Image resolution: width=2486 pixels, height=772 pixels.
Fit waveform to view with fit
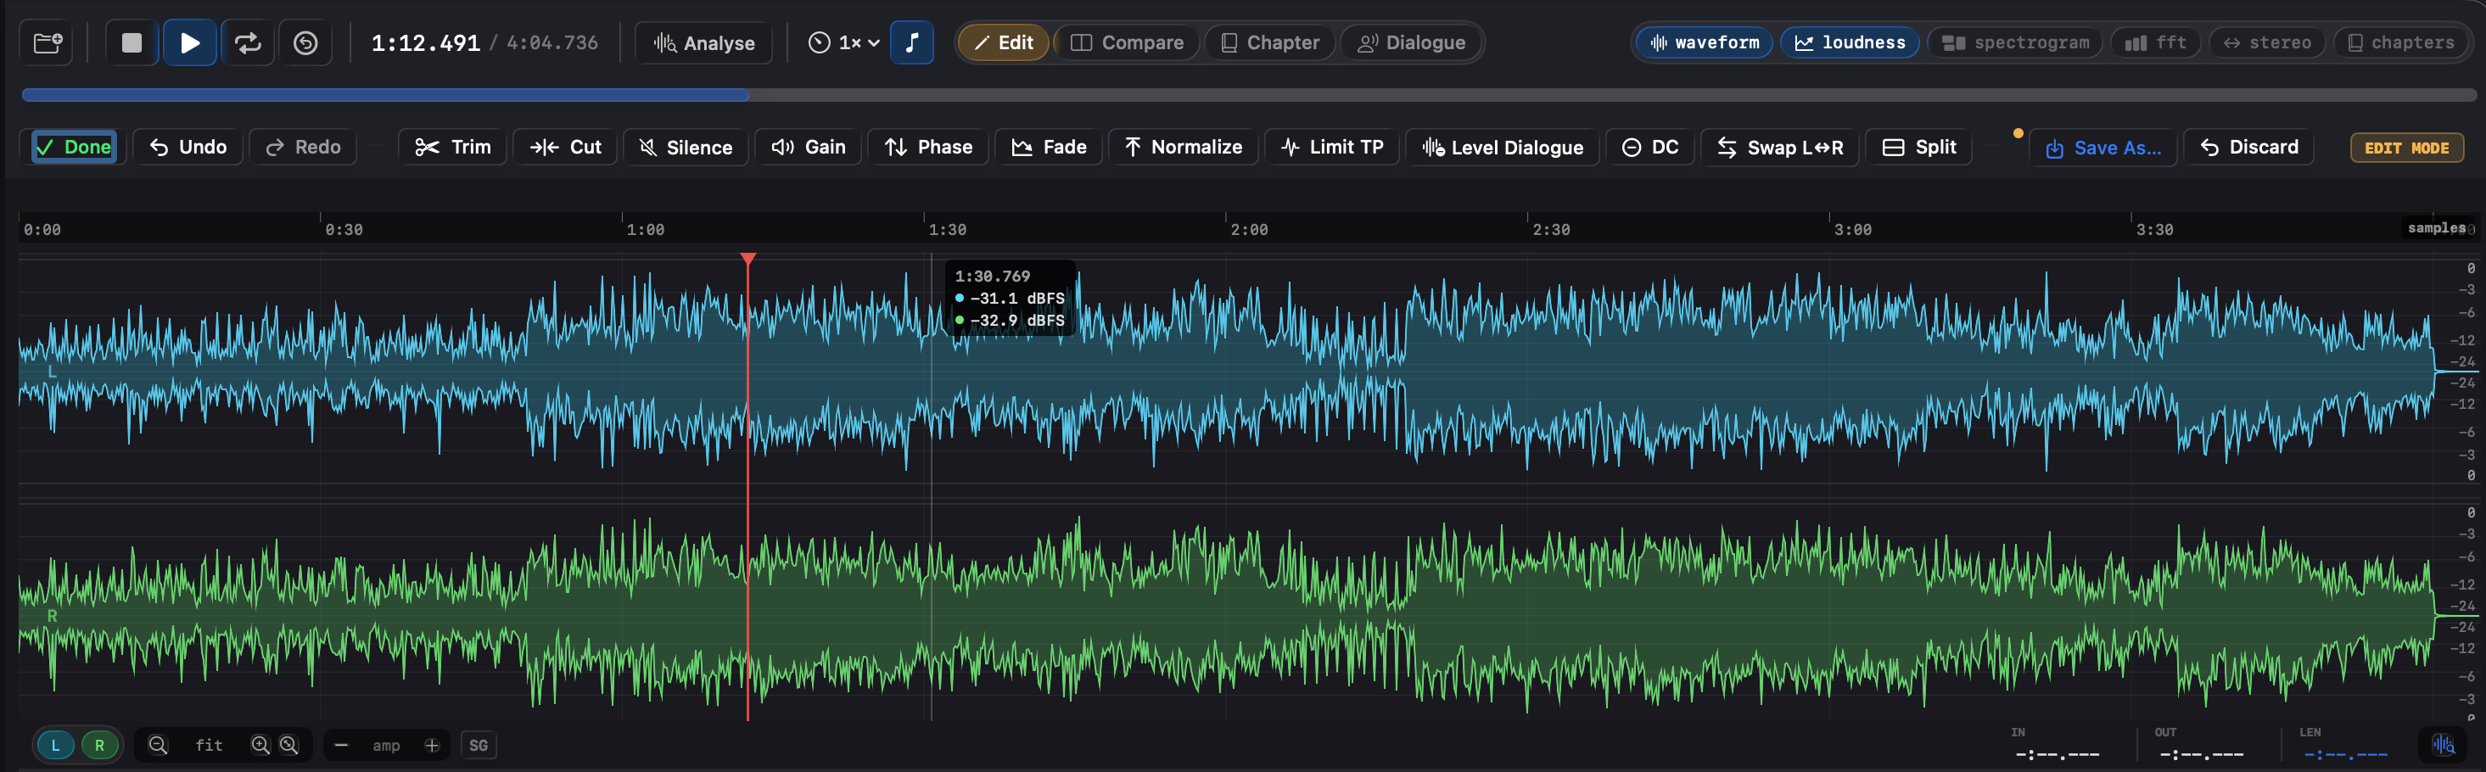210,745
